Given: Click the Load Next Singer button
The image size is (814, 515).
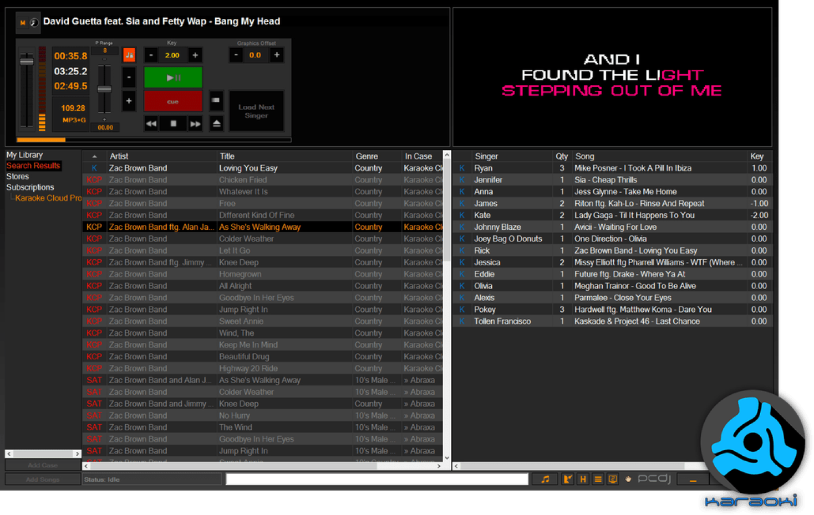Looking at the screenshot, I should [x=256, y=111].
